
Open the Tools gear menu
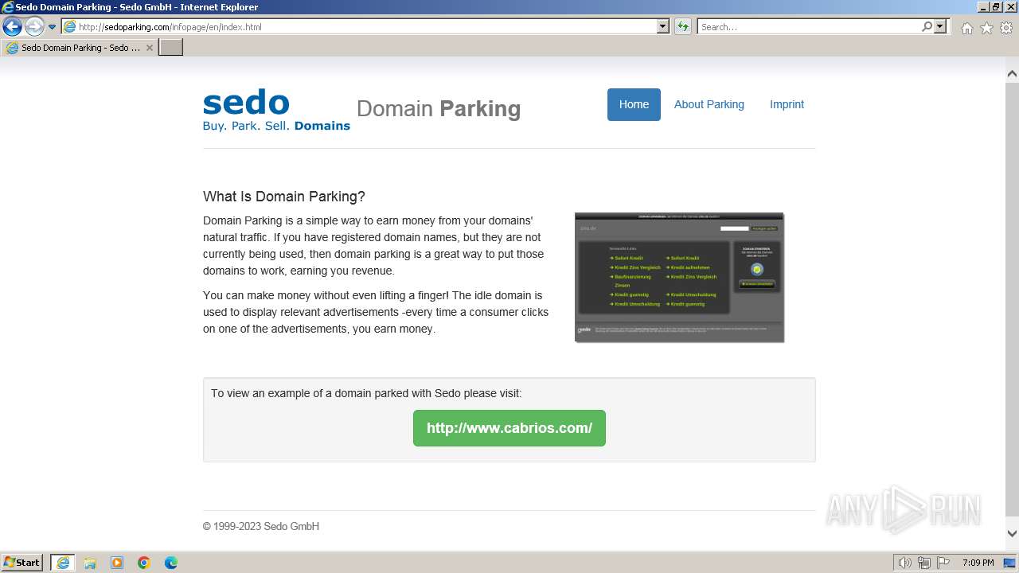(x=1006, y=28)
